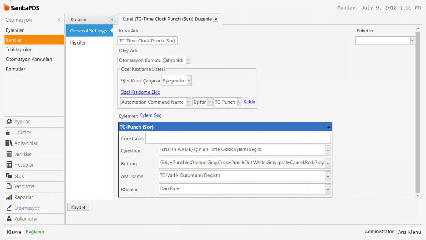Collapse the TC-Punch (Sor) action panel
The width and height of the screenshot is (426, 240).
click(x=329, y=126)
